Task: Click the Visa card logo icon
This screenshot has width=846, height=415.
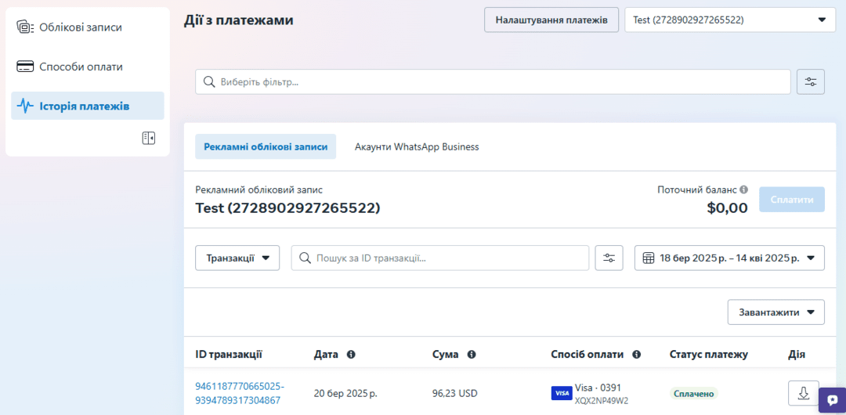Action: (x=562, y=393)
